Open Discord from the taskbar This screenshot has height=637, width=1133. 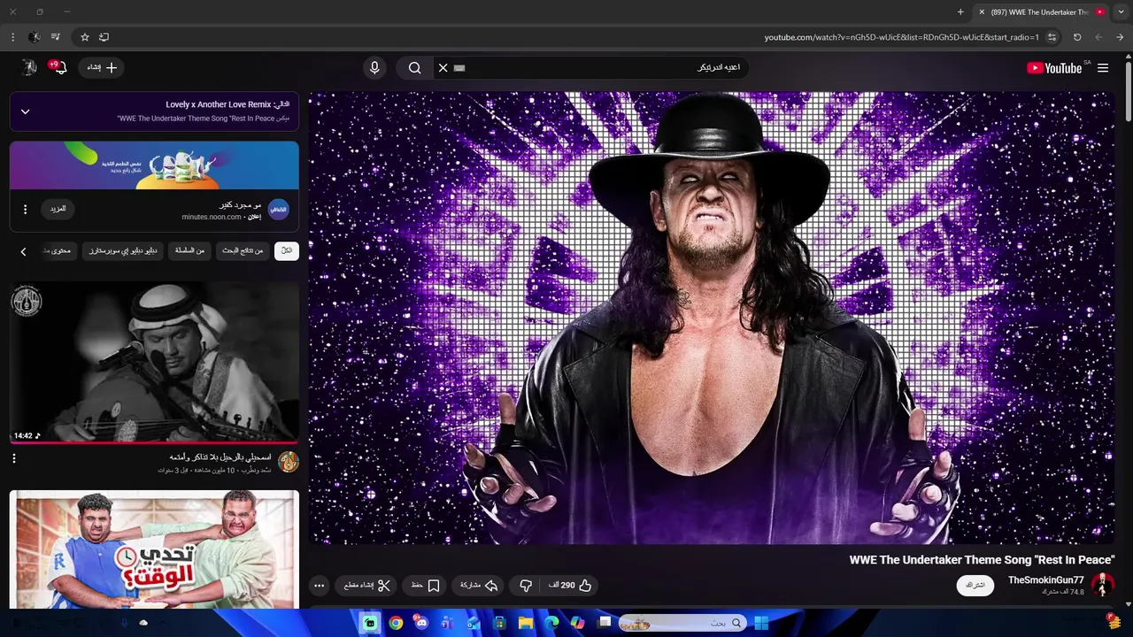(x=420, y=623)
